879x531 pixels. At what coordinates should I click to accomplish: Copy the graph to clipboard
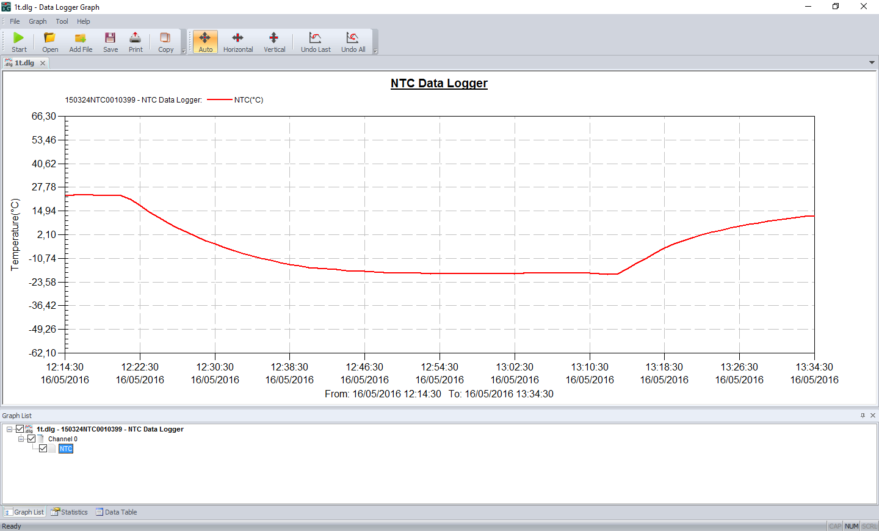click(165, 42)
